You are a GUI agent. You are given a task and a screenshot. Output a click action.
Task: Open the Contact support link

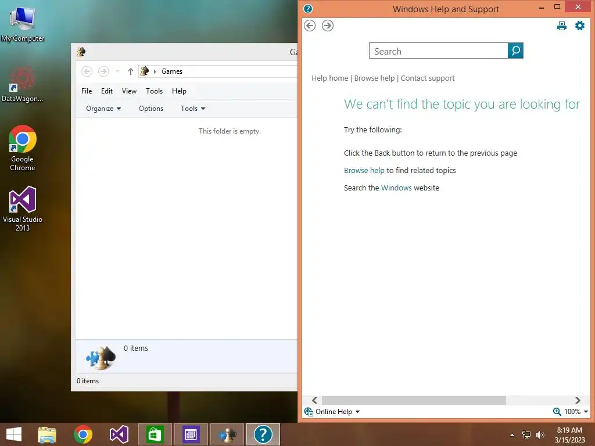[427, 78]
